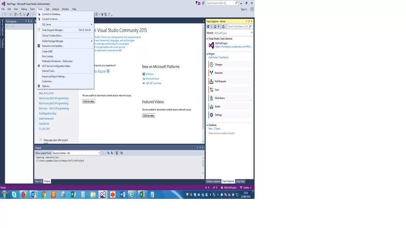
Task: Click retry button under Featured Videos
Action: tap(148, 116)
